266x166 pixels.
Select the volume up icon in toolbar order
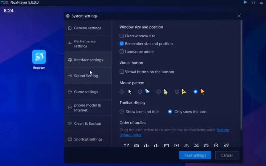click(146, 145)
